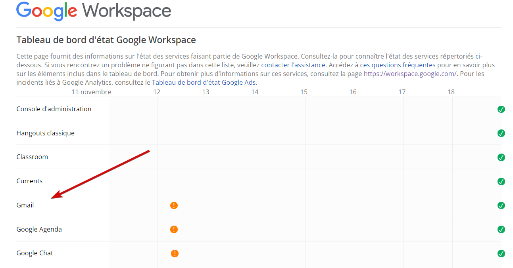The image size is (513, 268).
Task: Select the "Hangouts classique" row label
Action: point(46,133)
